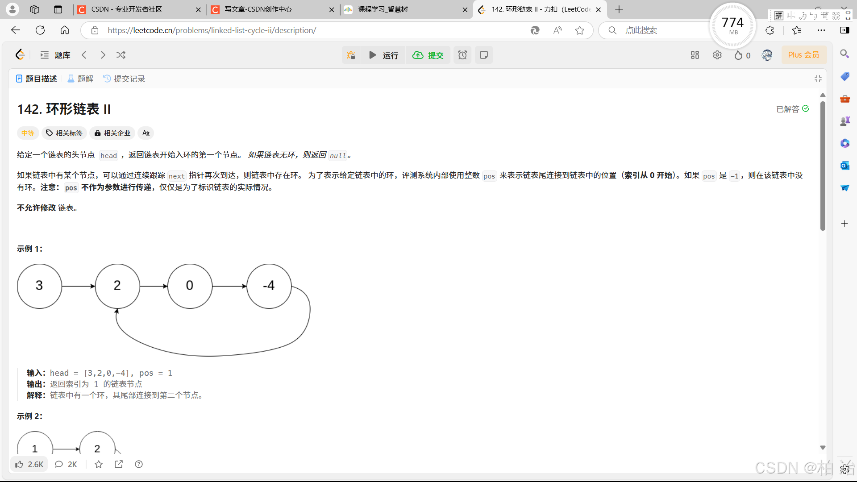Run the code with the 运行 button
Screen dimensions: 857x482
pos(383,55)
